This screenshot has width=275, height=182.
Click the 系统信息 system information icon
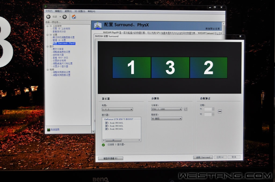coord(49,130)
